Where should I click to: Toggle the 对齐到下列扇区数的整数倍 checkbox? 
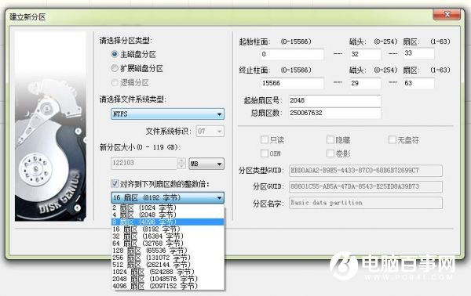coord(115,183)
